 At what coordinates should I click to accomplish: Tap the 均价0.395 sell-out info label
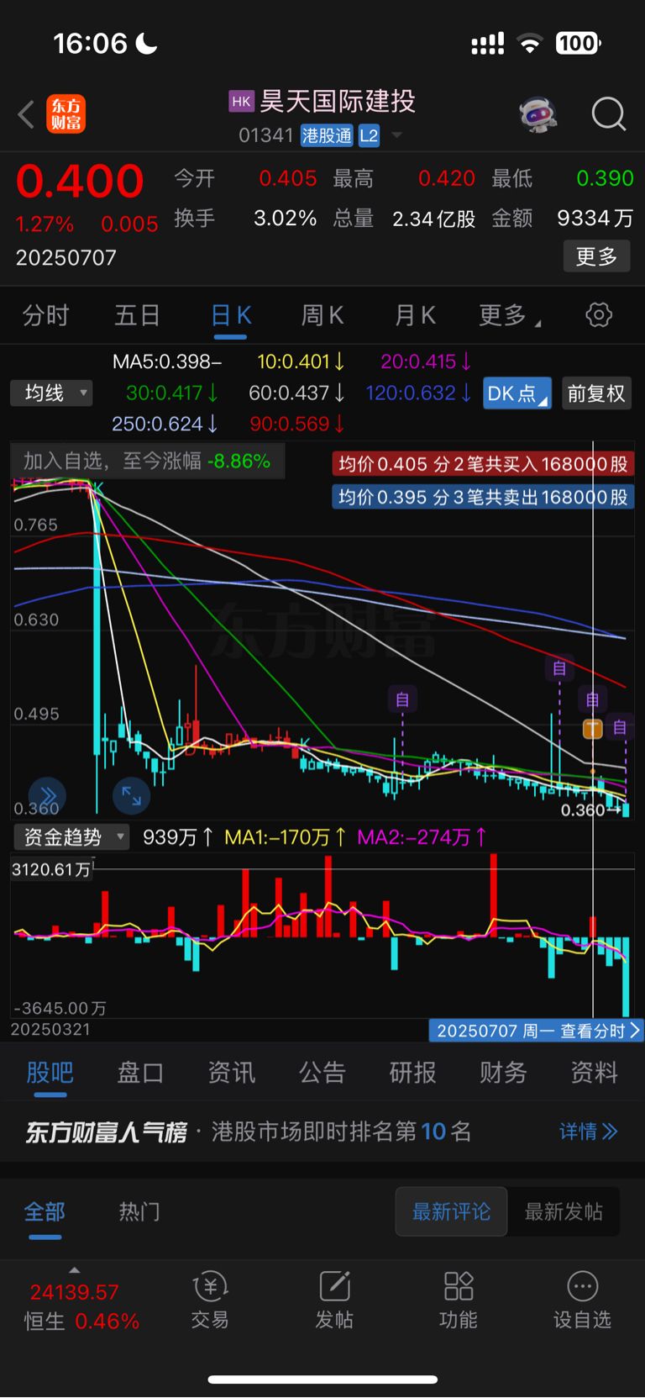[483, 498]
